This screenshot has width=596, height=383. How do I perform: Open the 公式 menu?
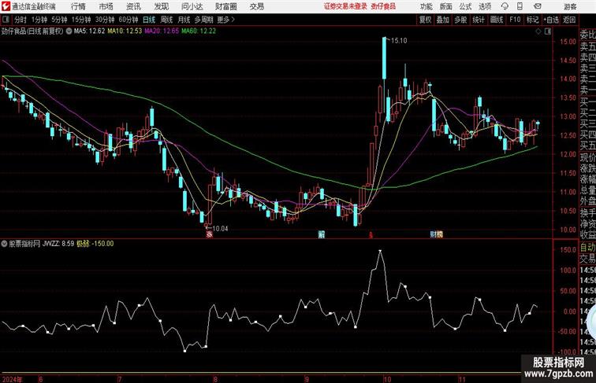coord(465,7)
